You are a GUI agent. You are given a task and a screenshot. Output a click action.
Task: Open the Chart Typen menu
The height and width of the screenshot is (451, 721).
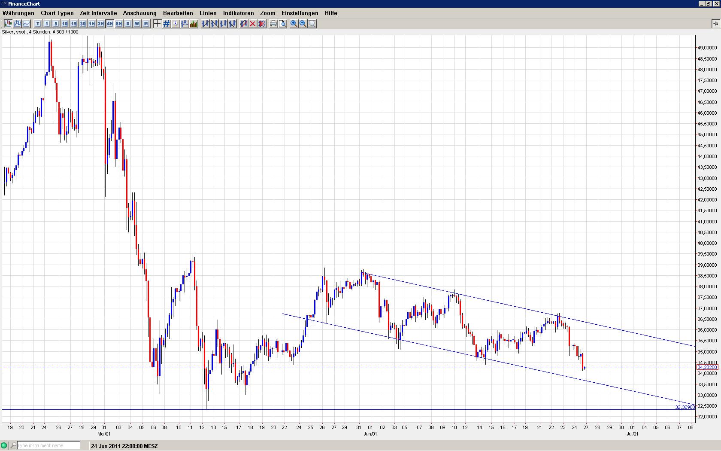point(57,13)
